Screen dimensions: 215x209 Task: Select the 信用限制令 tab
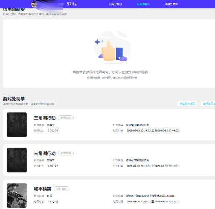(143, 4)
